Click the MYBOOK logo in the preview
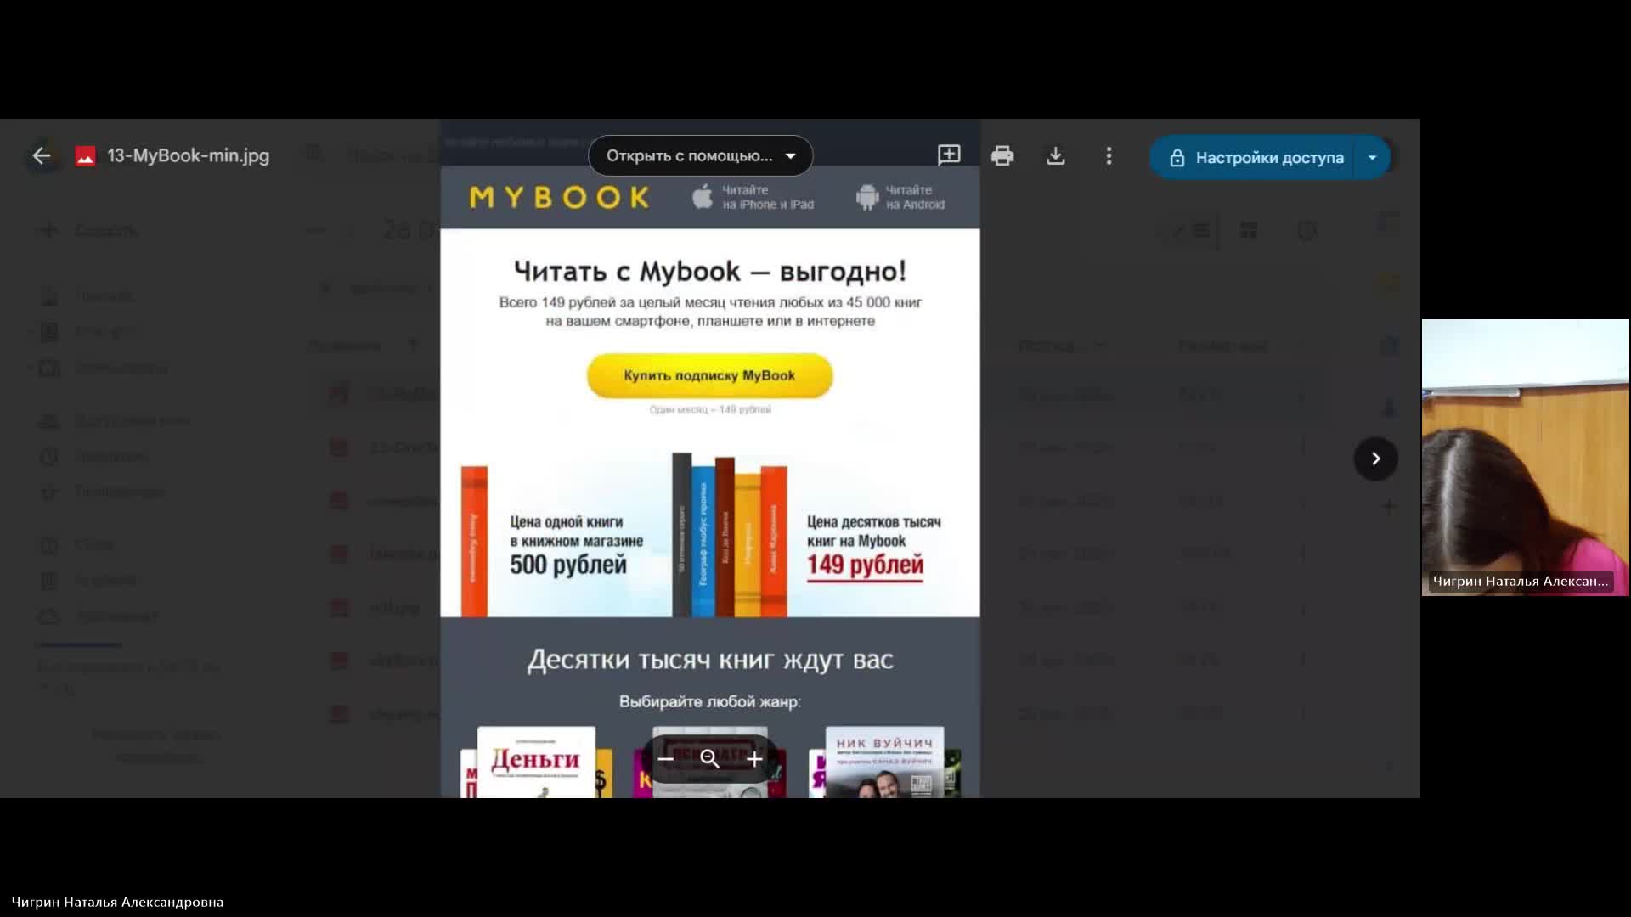 [x=560, y=198]
